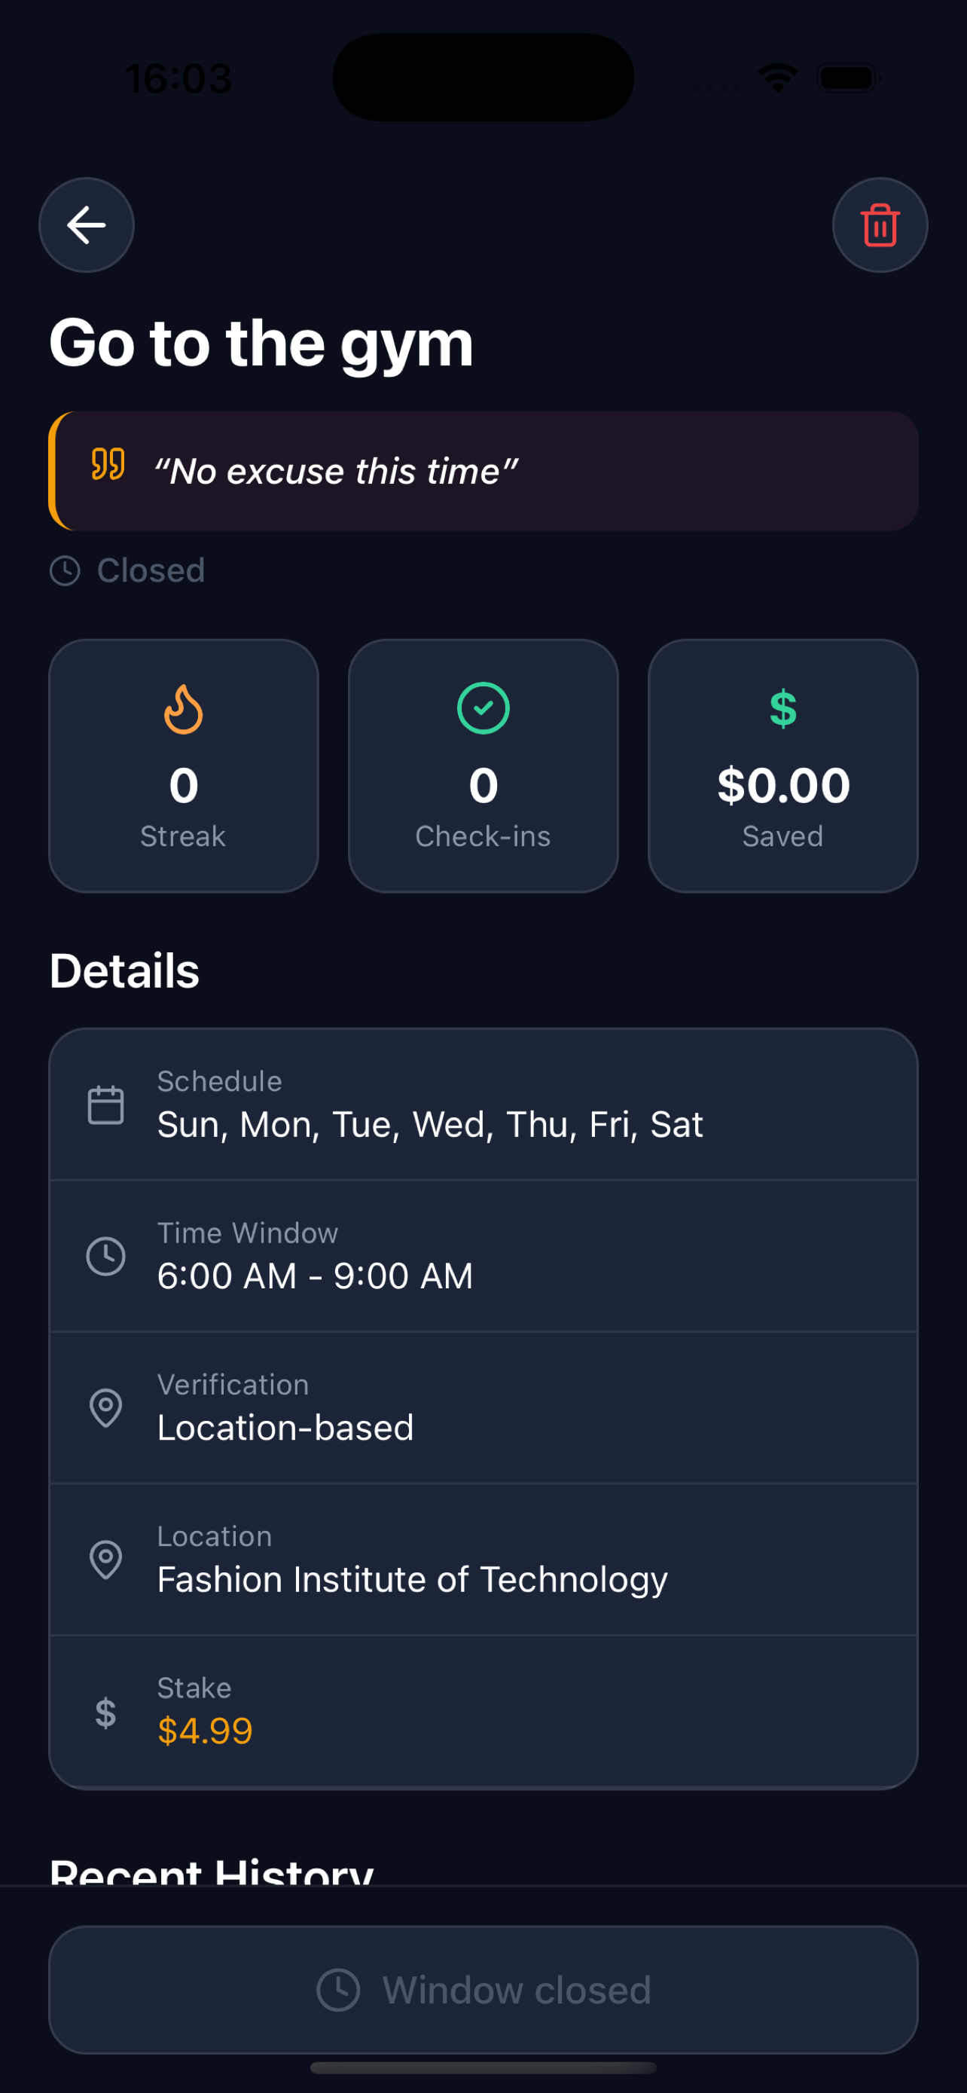This screenshot has height=2093, width=967.
Task: Tap the green dollar Saved icon
Action: (x=783, y=708)
